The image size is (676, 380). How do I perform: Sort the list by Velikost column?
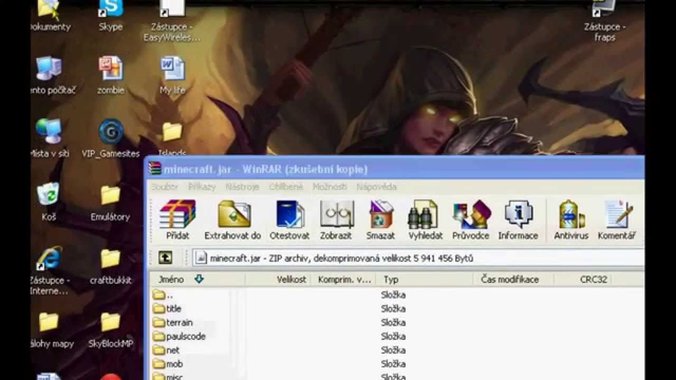coord(278,279)
